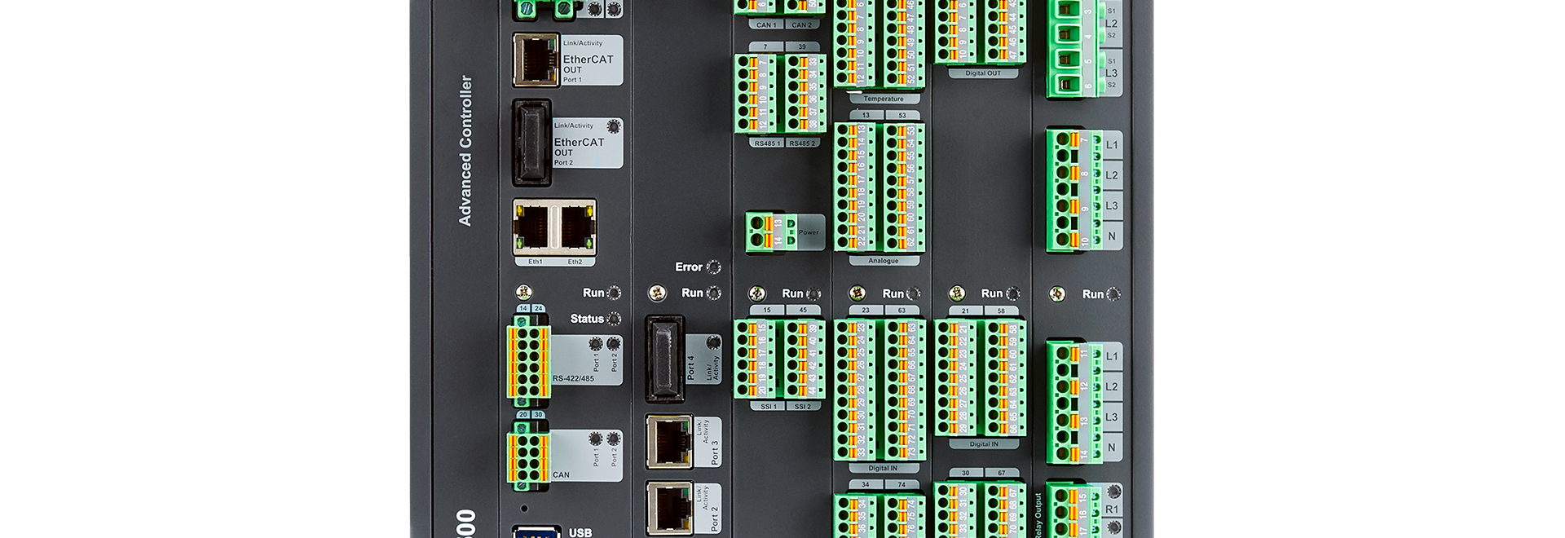The height and width of the screenshot is (538, 1565).
Task: Click the black Port 4 connector
Action: (664, 359)
